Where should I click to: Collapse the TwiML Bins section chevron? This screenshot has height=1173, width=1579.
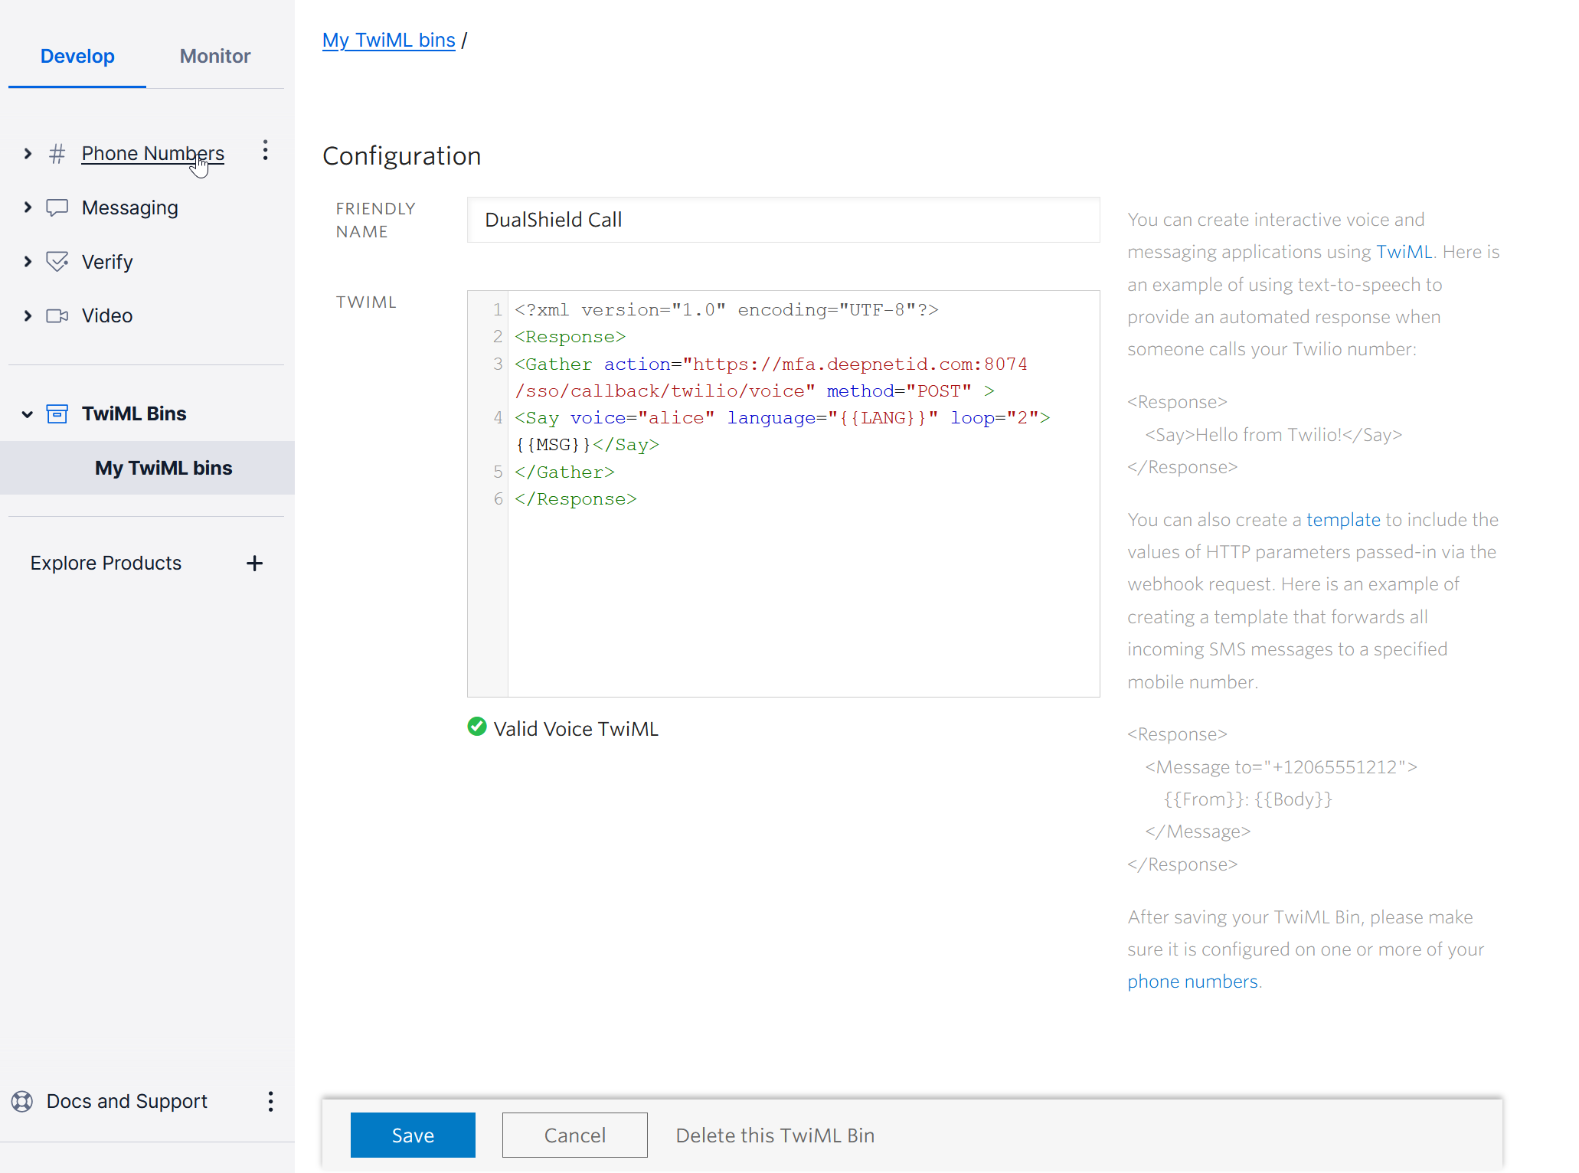point(28,414)
